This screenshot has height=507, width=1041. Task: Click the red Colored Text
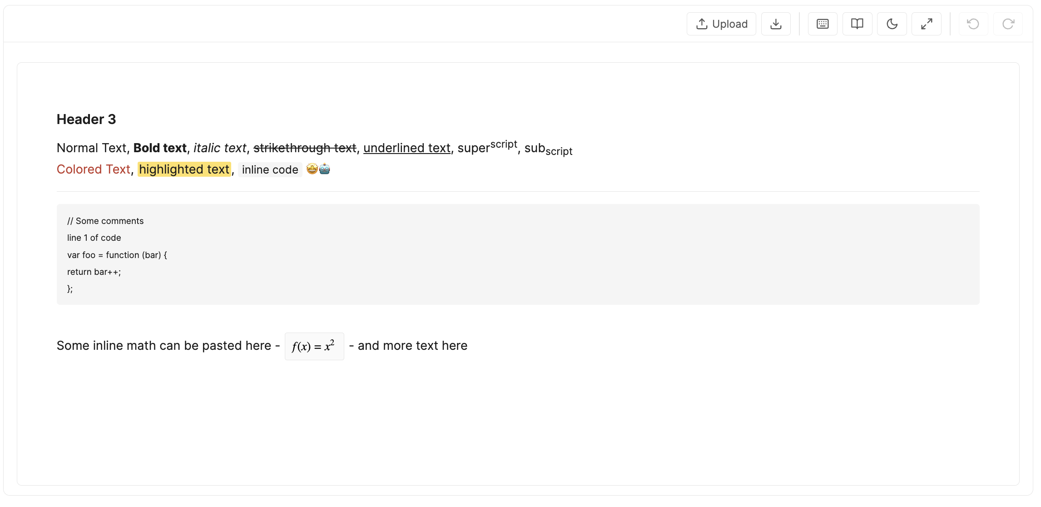tap(94, 169)
